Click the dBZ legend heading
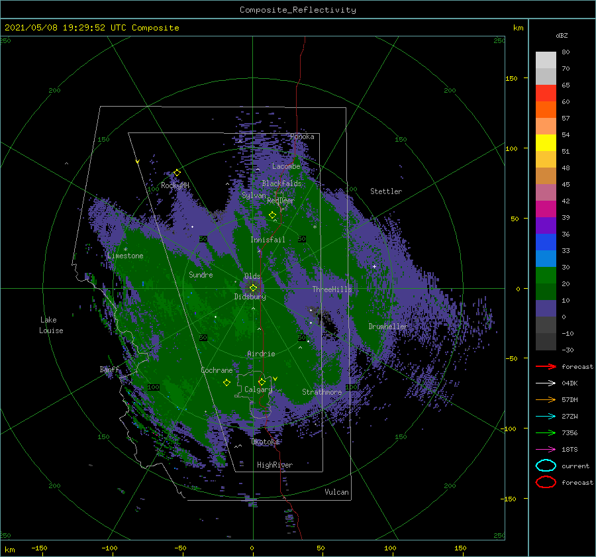 [562, 35]
